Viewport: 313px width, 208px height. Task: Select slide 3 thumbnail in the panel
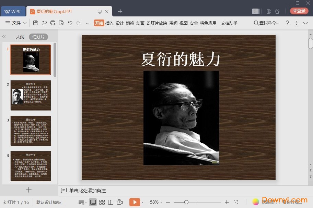(31, 131)
